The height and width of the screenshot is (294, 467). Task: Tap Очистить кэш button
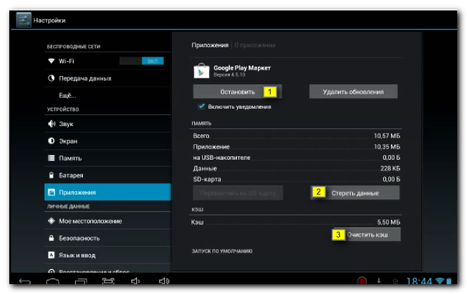[x=367, y=235]
